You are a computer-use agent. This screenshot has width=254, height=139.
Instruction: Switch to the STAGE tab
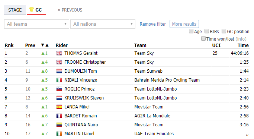(15, 10)
